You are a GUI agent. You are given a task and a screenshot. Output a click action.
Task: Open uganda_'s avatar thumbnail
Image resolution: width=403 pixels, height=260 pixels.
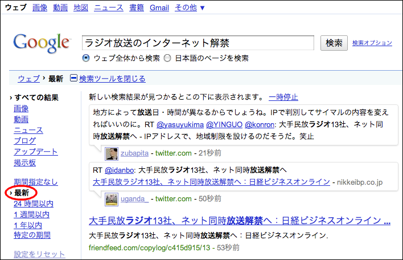click(112, 199)
